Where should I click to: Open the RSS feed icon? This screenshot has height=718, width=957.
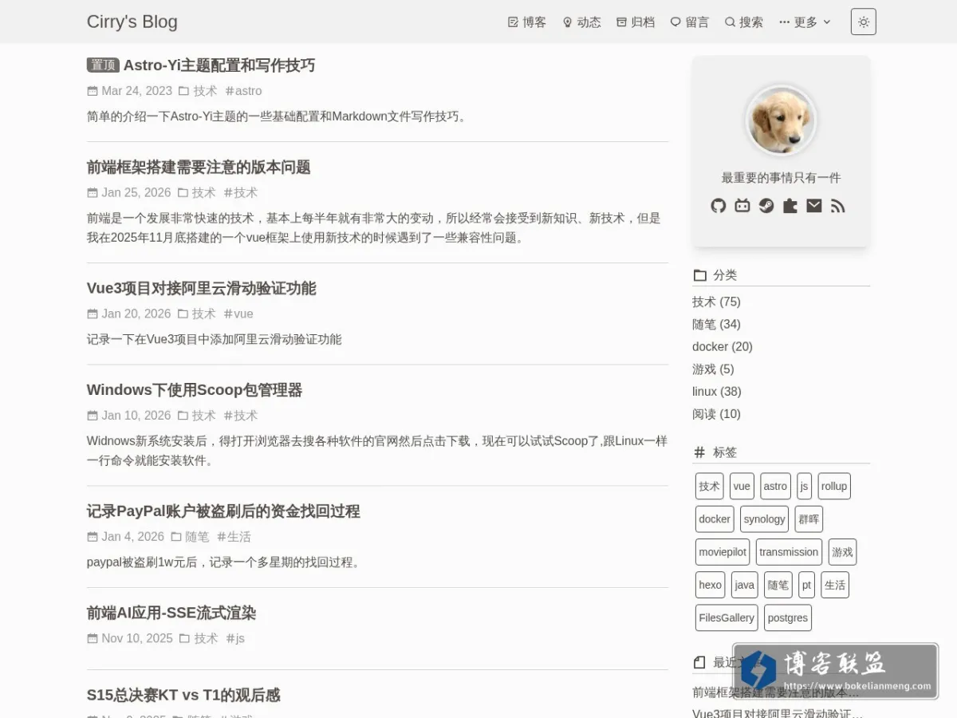click(837, 206)
